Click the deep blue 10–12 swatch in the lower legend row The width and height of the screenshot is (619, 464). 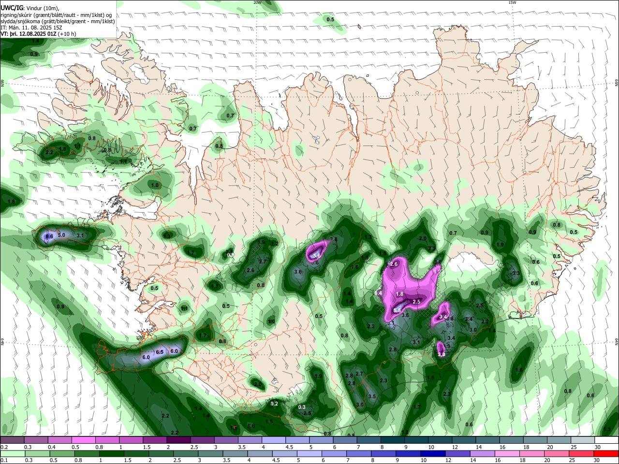click(x=432, y=453)
